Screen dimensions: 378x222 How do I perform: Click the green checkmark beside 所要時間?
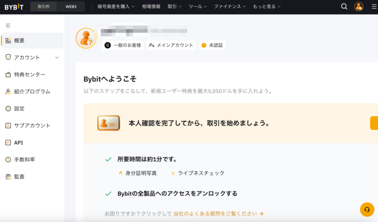coord(108,159)
